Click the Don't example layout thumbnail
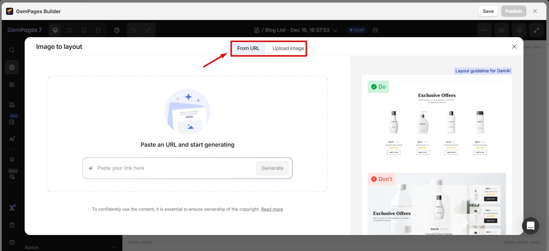Screen dimensions: 549x251 (437, 204)
